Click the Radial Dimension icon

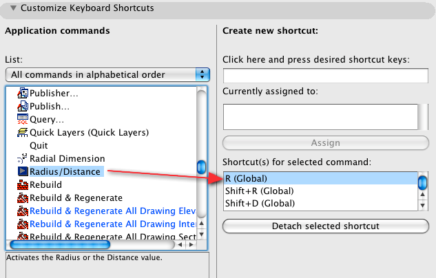tap(23, 158)
